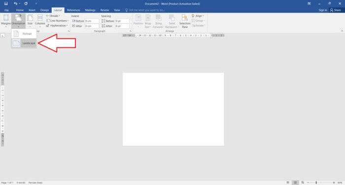The width and height of the screenshot is (345, 185).
Task: Click Print Layout view icon in status bar
Action: 295,183
